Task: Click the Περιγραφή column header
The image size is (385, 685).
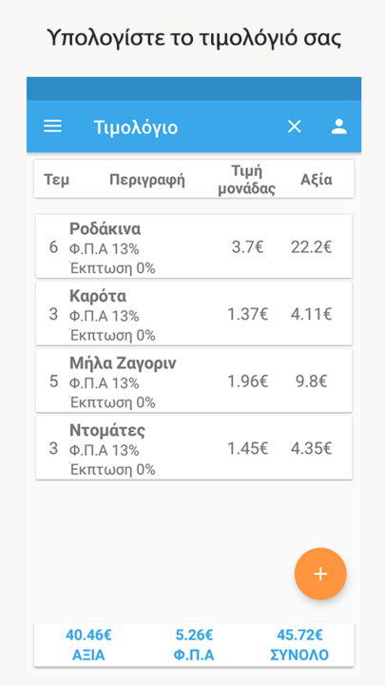Action: [147, 180]
